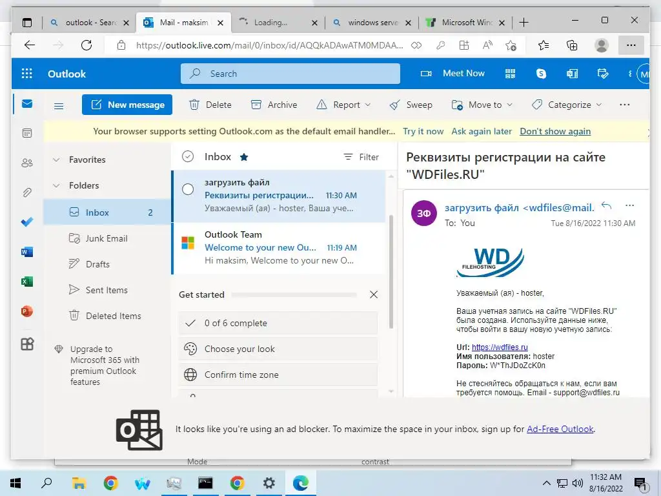661x496 pixels.
Task: Go back with browser back arrow
Action: [30, 45]
